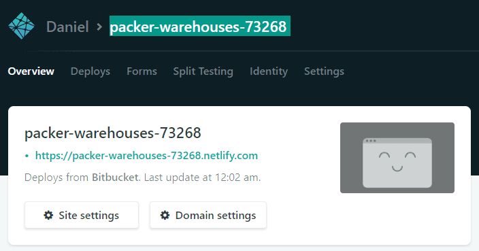Image resolution: width=479 pixels, height=251 pixels.
Task: Click smiley face in preview window
Action: point(397,161)
